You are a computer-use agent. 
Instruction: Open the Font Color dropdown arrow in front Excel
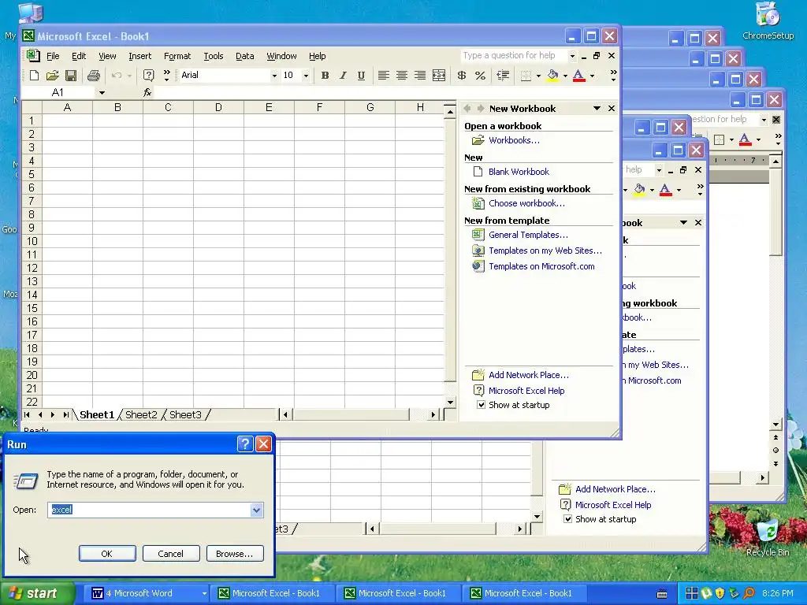(x=593, y=76)
